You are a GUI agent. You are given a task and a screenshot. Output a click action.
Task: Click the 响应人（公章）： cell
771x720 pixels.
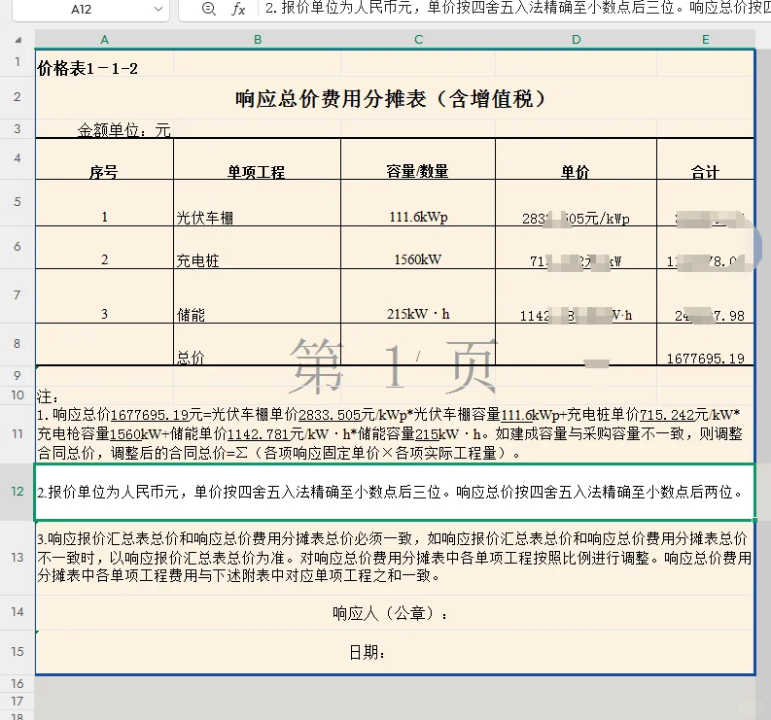coord(395,613)
